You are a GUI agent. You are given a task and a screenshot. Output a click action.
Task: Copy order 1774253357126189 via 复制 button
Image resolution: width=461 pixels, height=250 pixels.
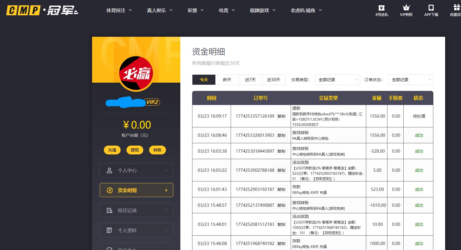(x=281, y=116)
